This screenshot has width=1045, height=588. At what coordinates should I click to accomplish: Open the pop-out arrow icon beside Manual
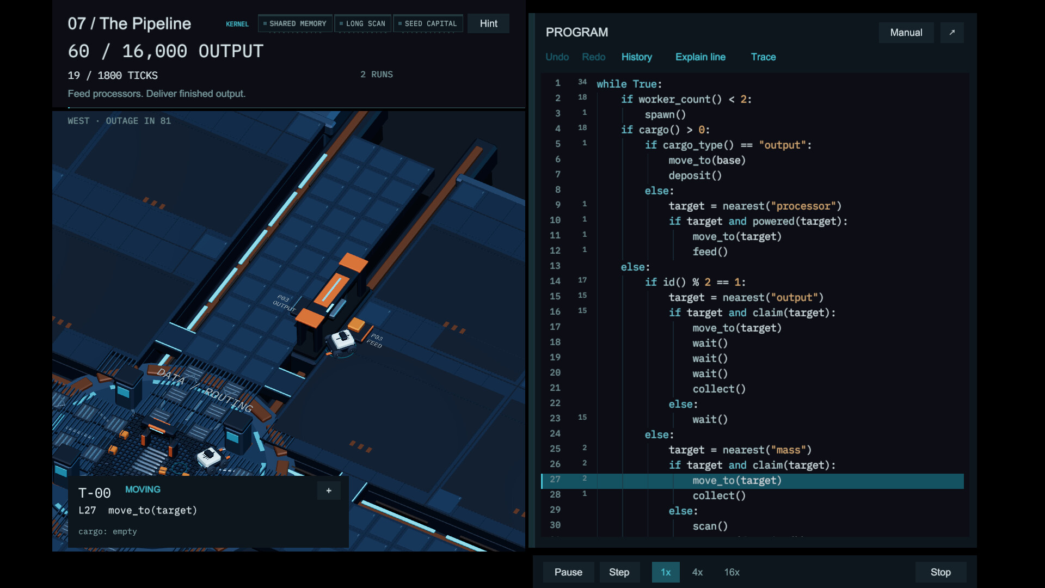tap(952, 33)
